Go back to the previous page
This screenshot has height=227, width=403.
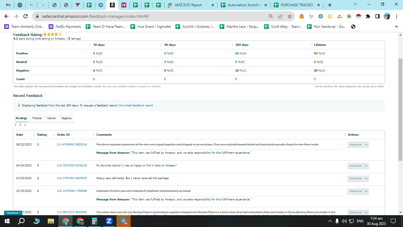tap(7, 17)
